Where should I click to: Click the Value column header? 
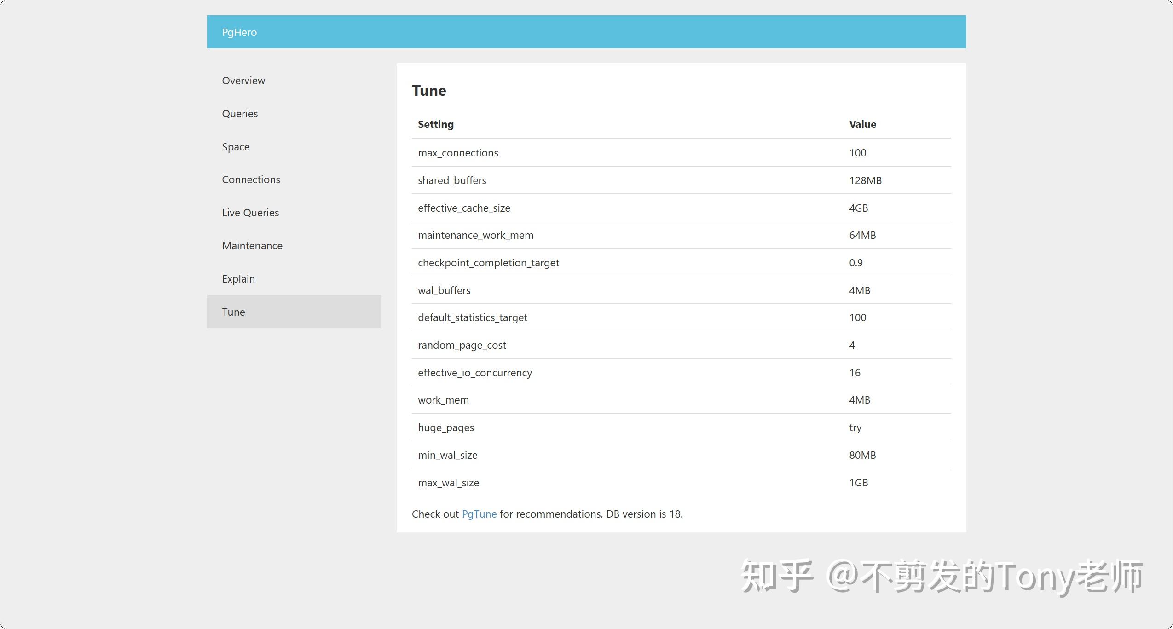(x=862, y=124)
